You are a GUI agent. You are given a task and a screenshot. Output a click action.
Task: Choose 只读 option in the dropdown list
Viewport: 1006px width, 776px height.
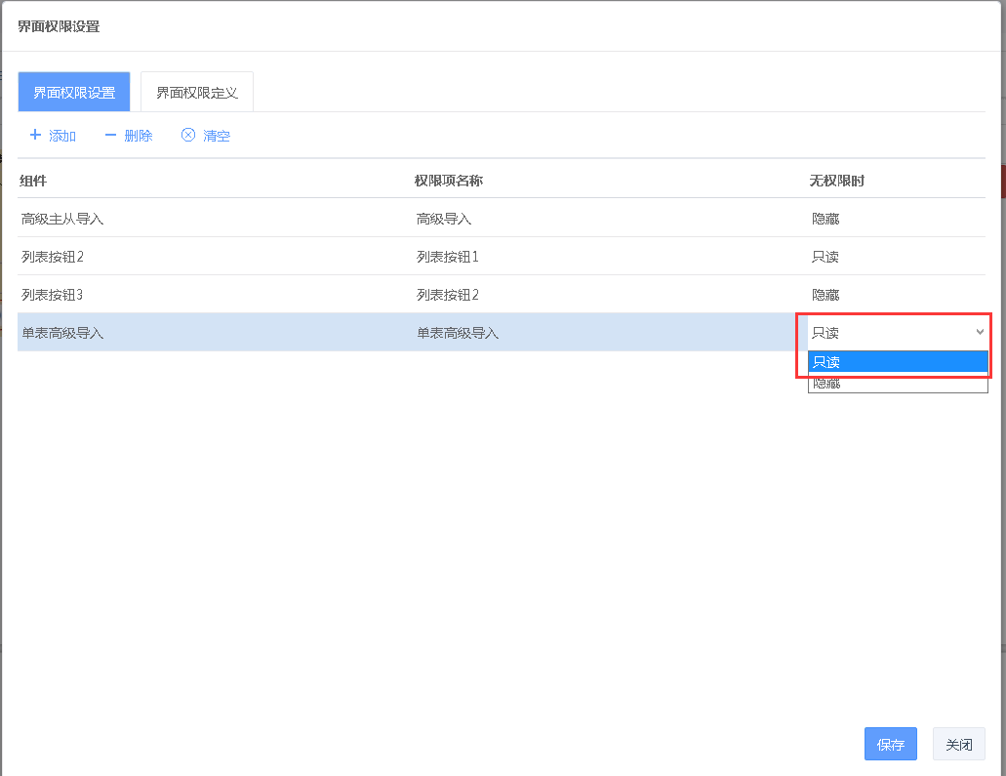[897, 362]
